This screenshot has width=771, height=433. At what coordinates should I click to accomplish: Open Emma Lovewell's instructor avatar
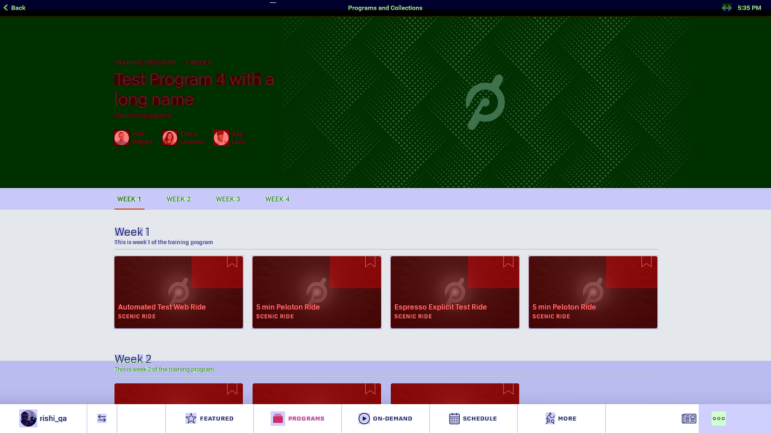[x=170, y=138]
